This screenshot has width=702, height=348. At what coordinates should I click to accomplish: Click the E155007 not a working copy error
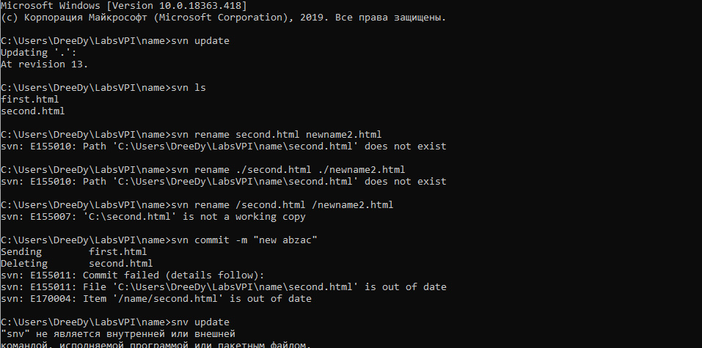pyautogui.click(x=153, y=217)
